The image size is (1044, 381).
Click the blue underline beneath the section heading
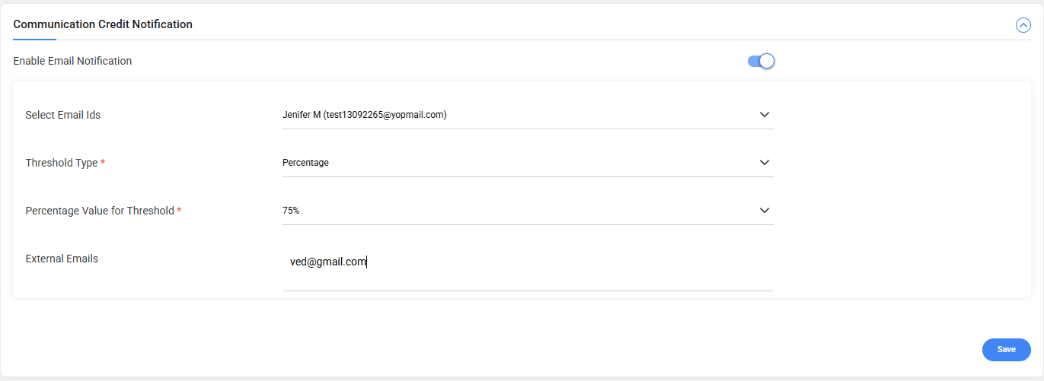tap(34, 39)
